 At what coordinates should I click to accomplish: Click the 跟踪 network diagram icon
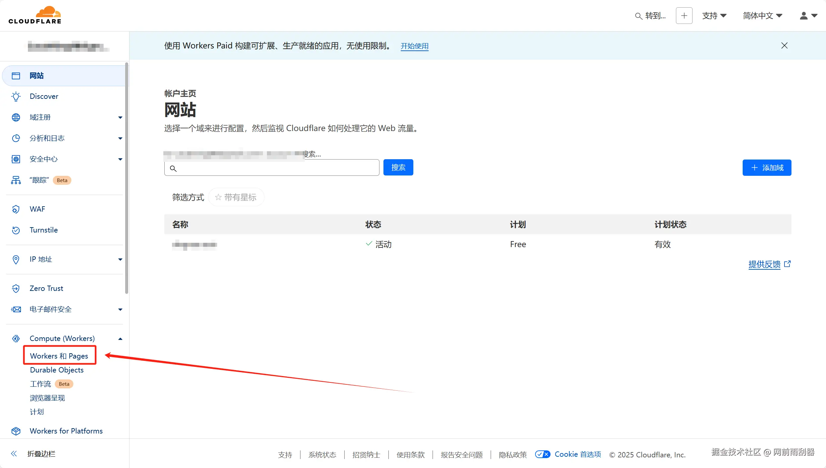[16, 180]
